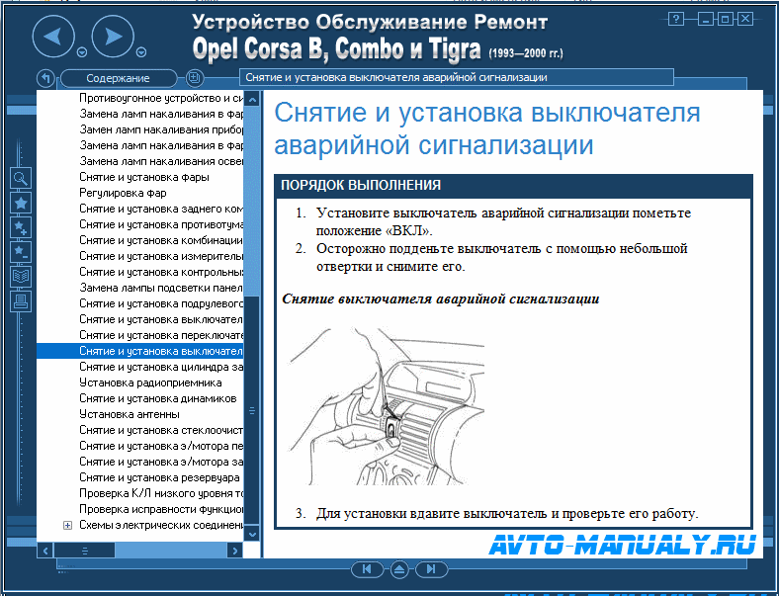Expand Схемы электрических соединений node
779x596 pixels.
[67, 525]
